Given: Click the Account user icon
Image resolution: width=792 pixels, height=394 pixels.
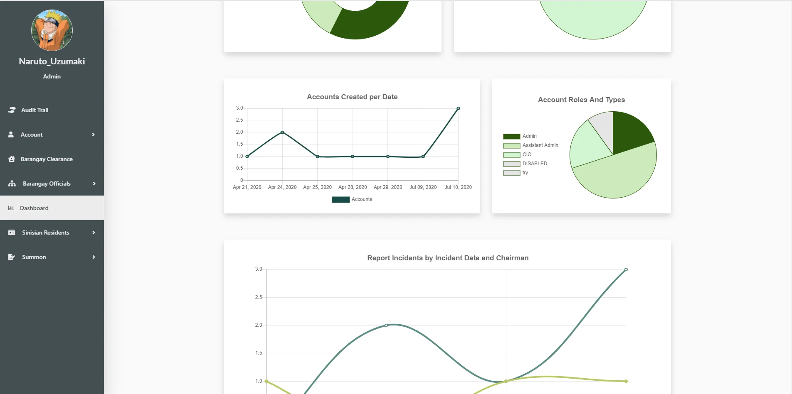Looking at the screenshot, I should 11,135.
